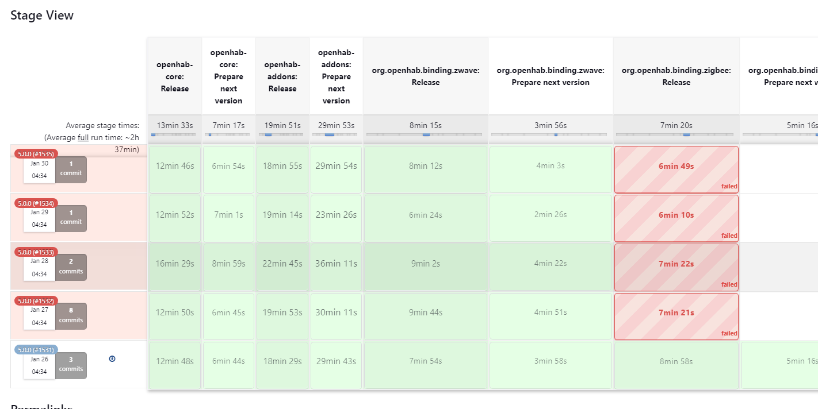The height and width of the screenshot is (409, 818).
Task: Select openhab-addons Release cell 18min 55s
Action: [x=282, y=169]
